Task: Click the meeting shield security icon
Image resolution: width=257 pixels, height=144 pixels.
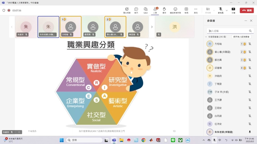Action: pyautogui.click(x=4, y=11)
